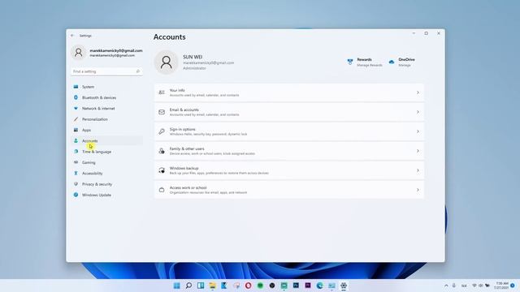Viewport: 520px width, 292px height.
Task: Expand the Email & accounts chevron
Action: [x=418, y=112]
